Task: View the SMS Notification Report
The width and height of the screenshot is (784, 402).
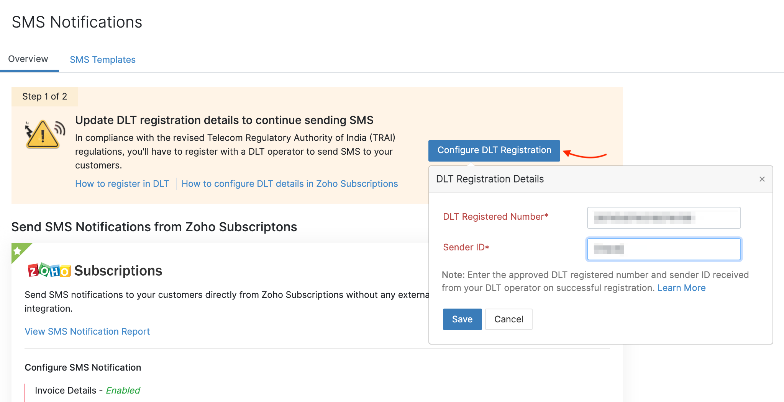Action: 87,331
